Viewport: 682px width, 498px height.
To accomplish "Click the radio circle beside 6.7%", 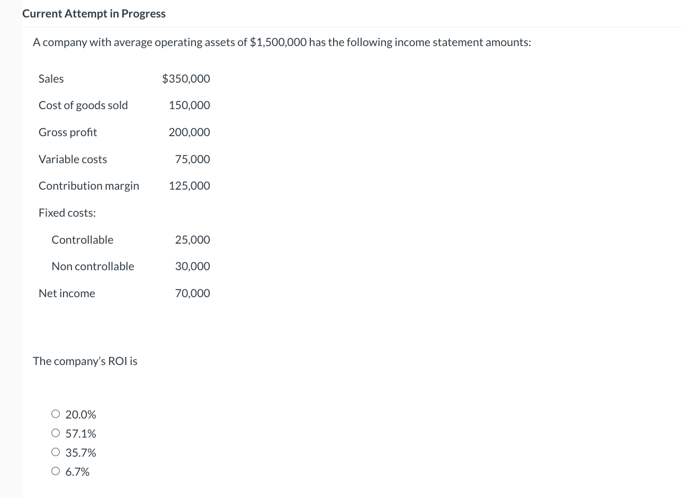I will pos(55,470).
